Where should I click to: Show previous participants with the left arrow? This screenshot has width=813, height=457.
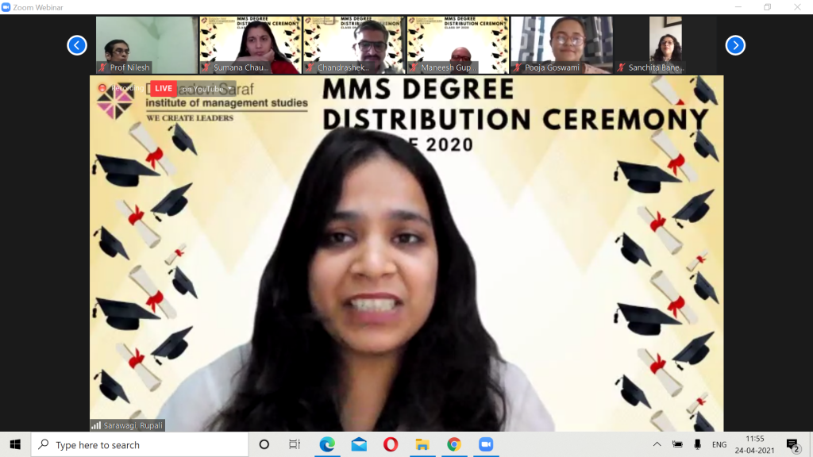click(x=77, y=45)
